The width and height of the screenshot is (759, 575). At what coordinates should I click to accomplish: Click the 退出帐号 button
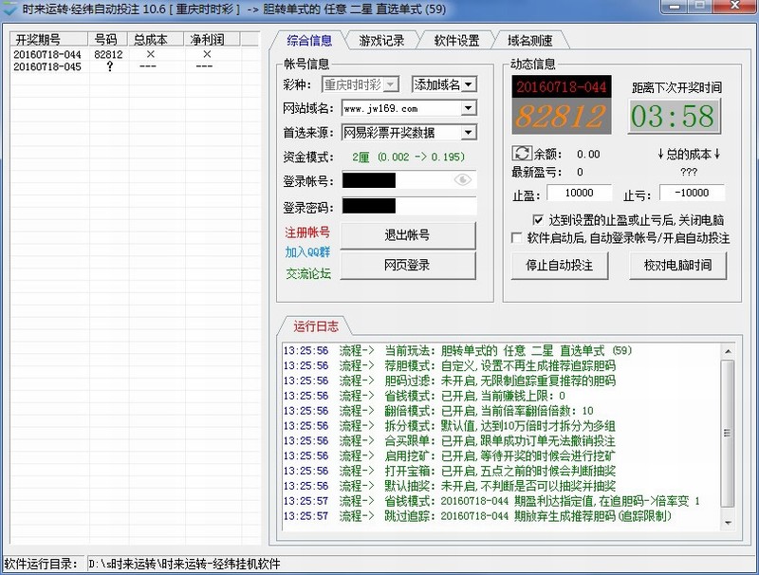click(x=407, y=235)
